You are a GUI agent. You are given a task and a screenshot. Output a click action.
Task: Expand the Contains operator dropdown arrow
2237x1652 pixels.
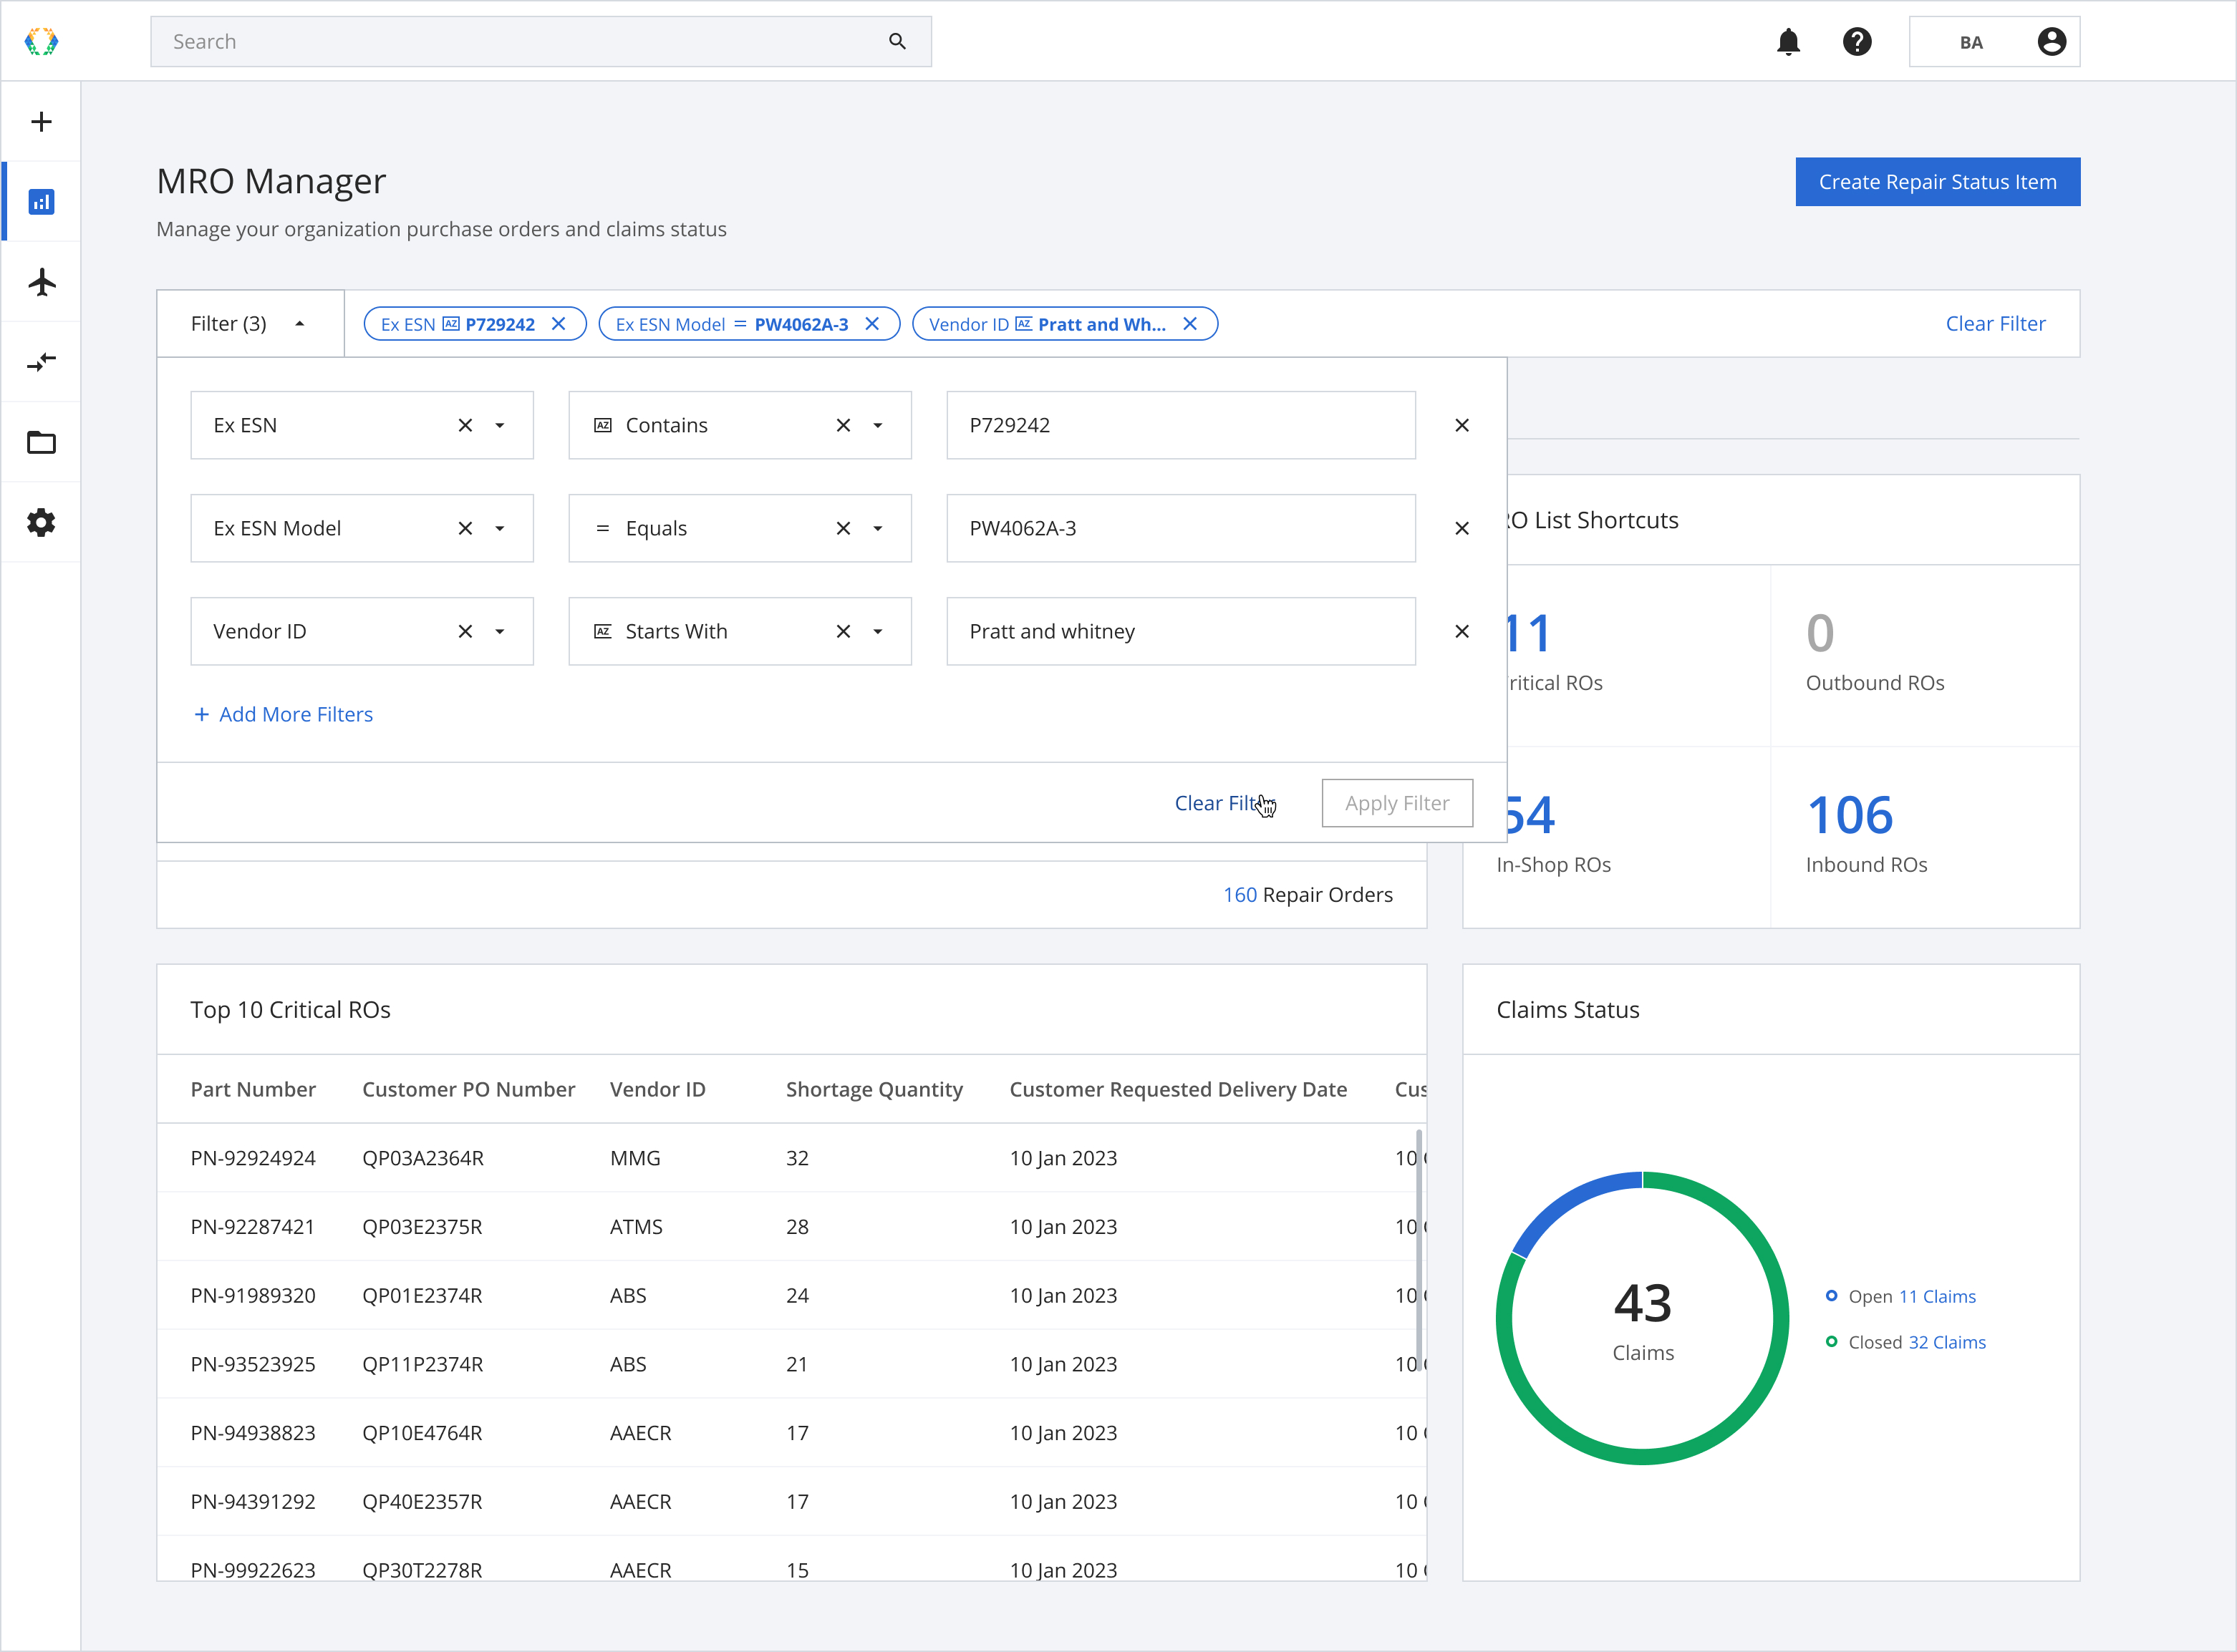[879, 426]
